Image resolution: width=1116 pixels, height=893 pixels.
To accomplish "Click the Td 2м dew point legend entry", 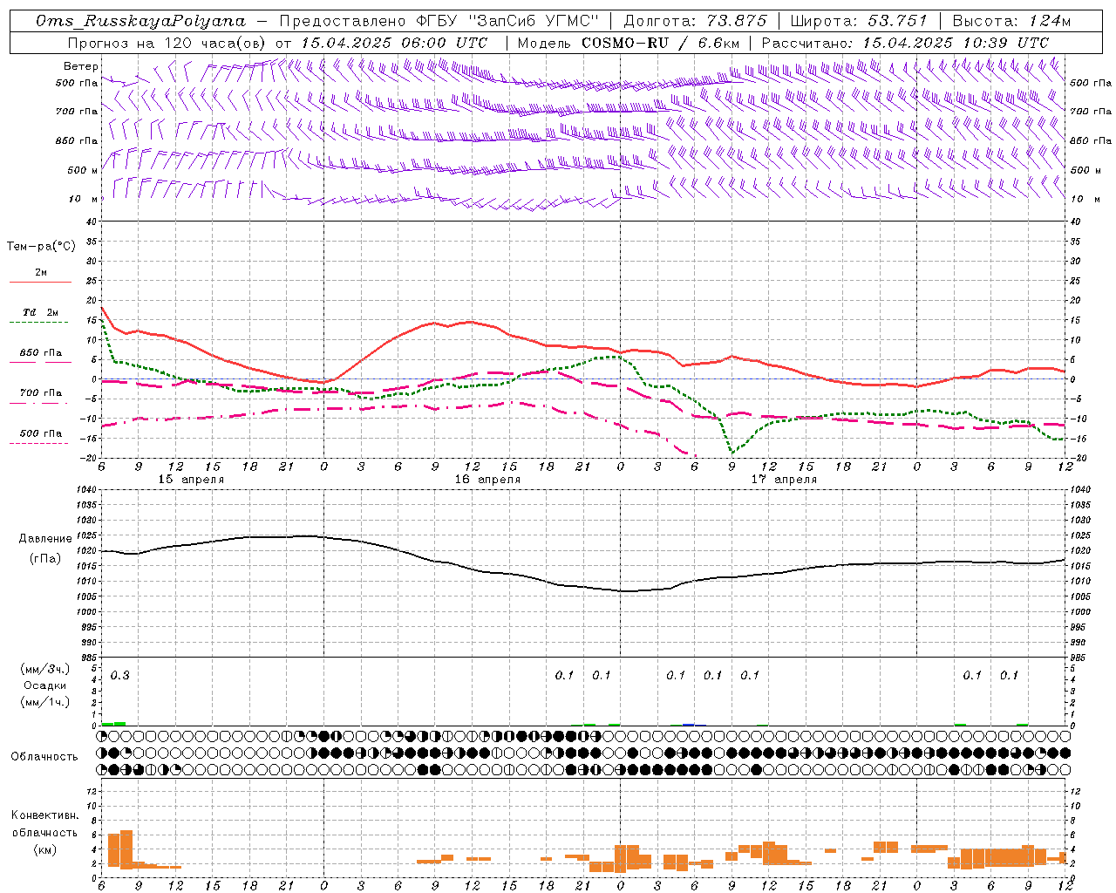I will pos(41,312).
